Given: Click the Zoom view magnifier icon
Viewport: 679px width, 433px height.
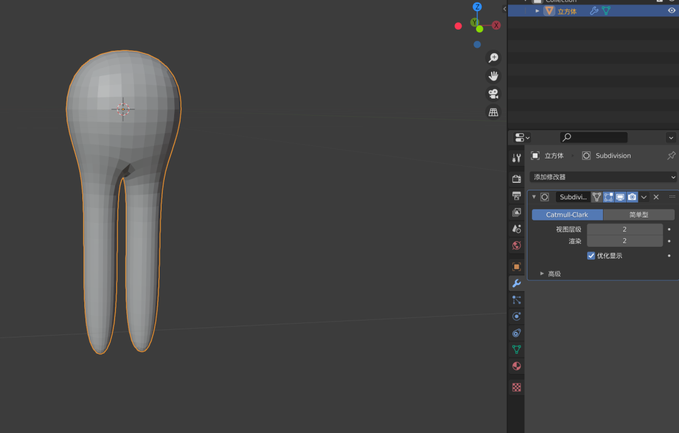Looking at the screenshot, I should coord(494,58).
